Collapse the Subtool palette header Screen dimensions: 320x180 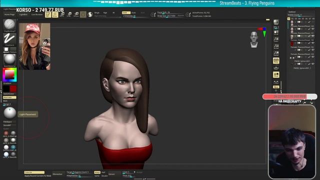point(292,12)
